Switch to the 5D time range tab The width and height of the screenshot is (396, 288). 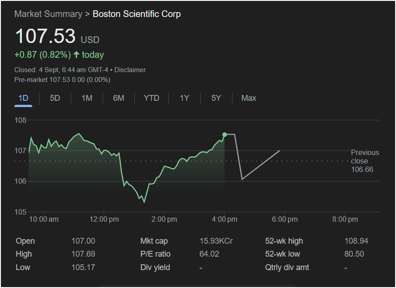[x=55, y=98]
